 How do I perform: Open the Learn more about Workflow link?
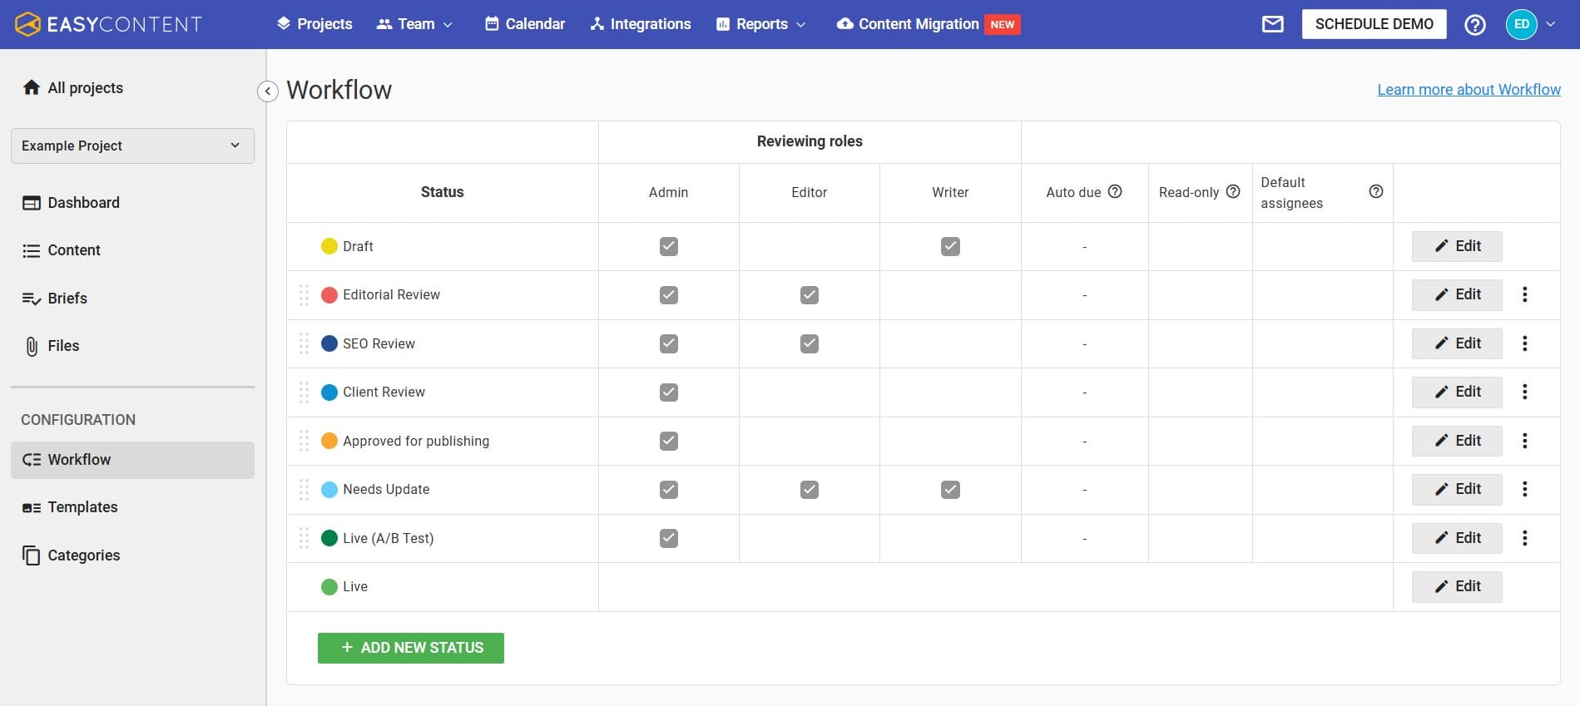click(1469, 90)
